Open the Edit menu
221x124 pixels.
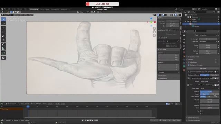point(9,9)
